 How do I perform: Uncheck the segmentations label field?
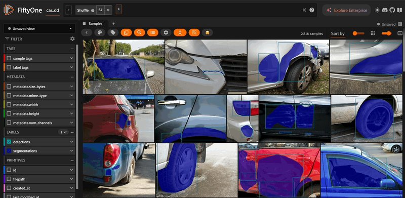click(x=9, y=151)
